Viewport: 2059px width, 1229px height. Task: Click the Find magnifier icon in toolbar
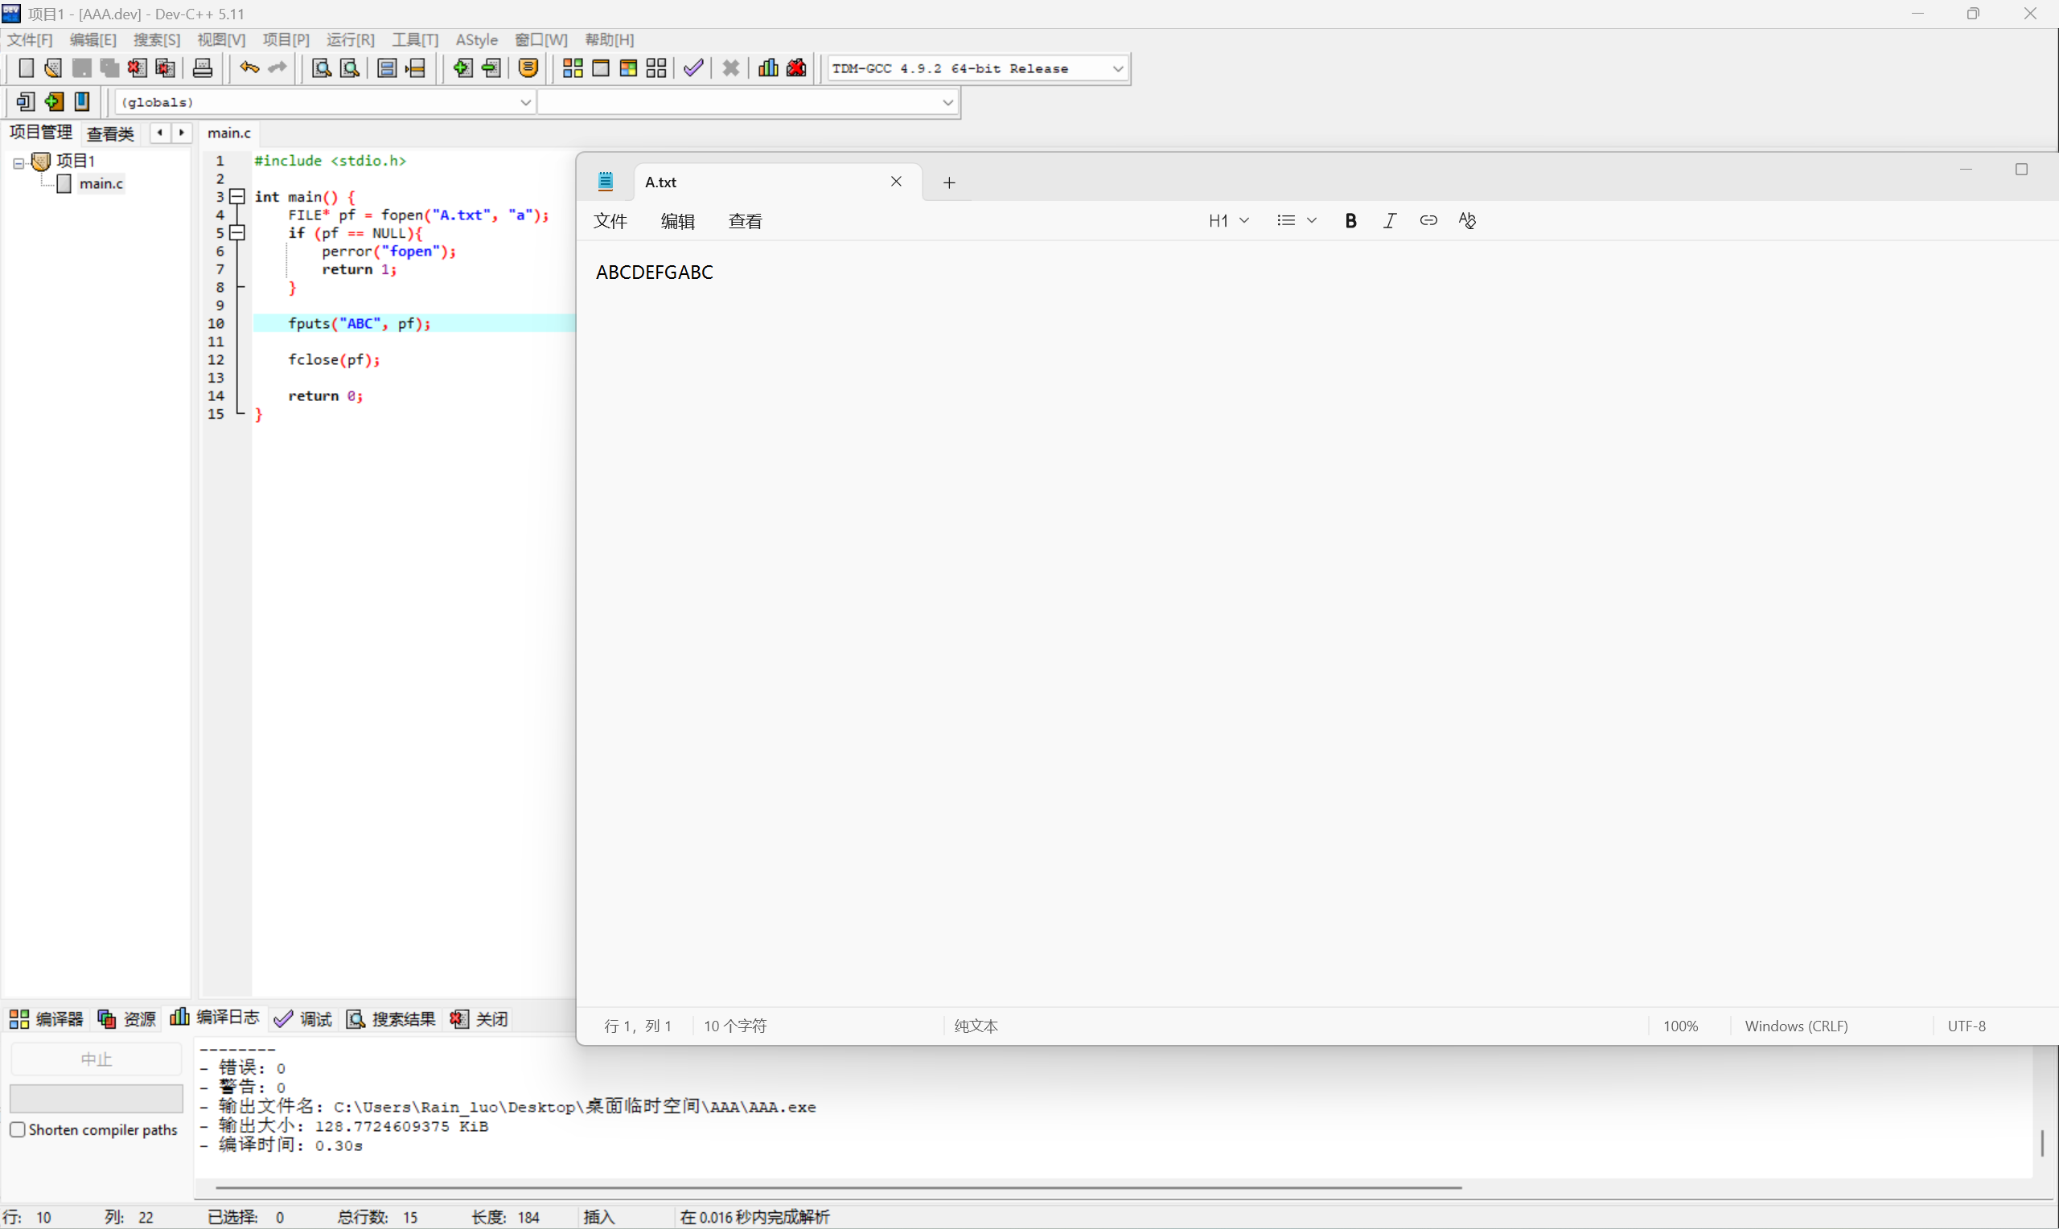[x=322, y=69]
